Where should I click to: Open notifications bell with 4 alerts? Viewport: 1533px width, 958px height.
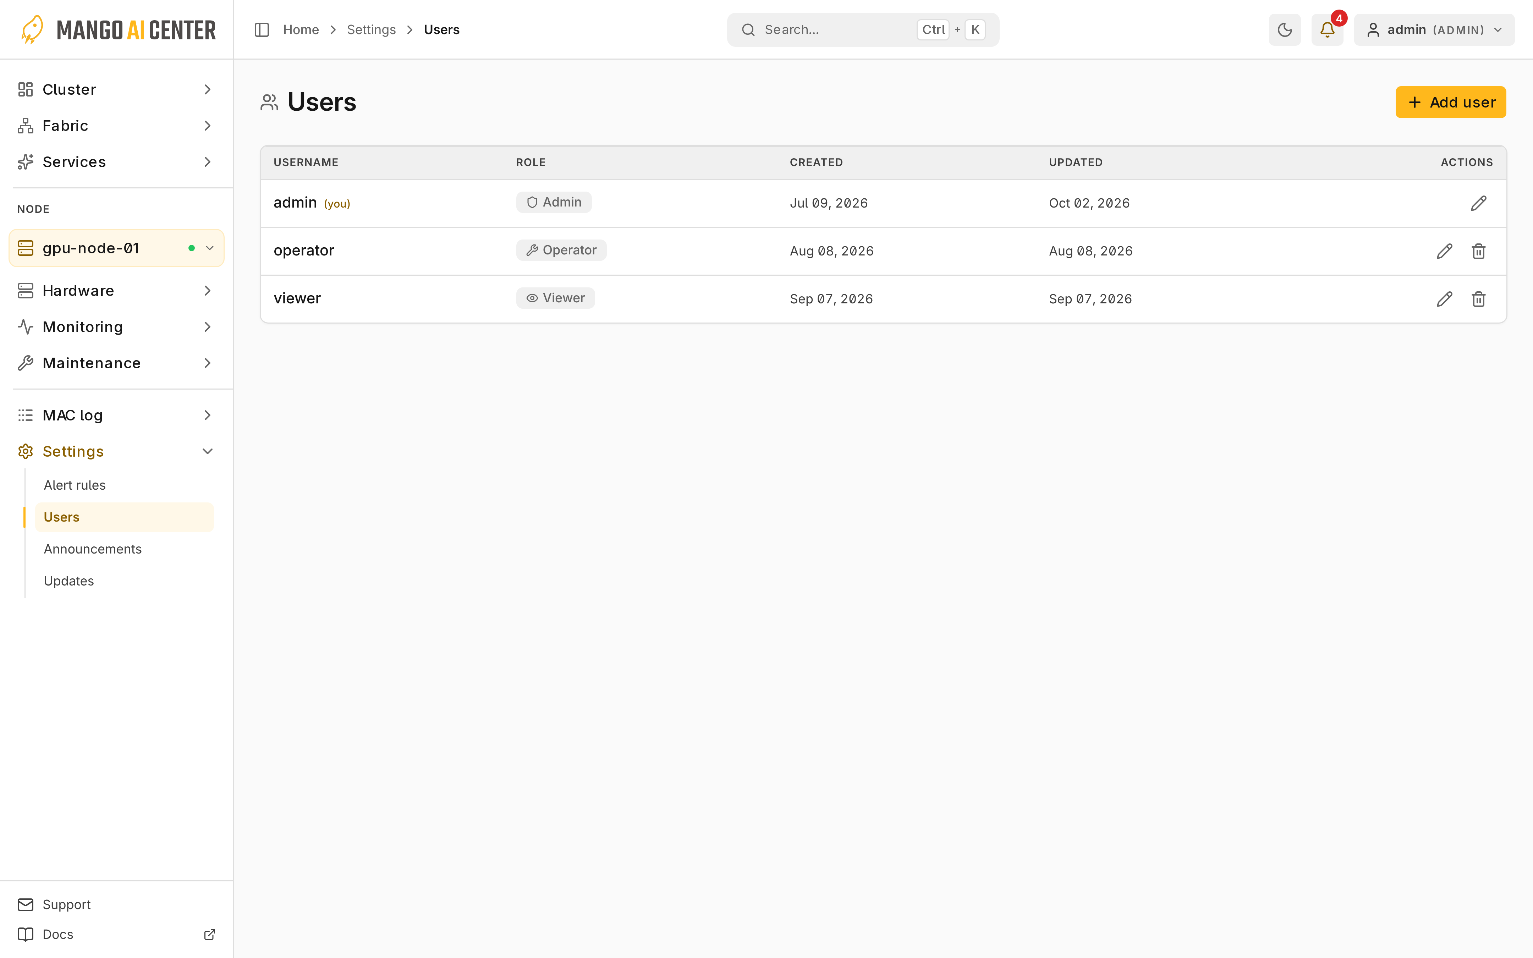tap(1327, 30)
